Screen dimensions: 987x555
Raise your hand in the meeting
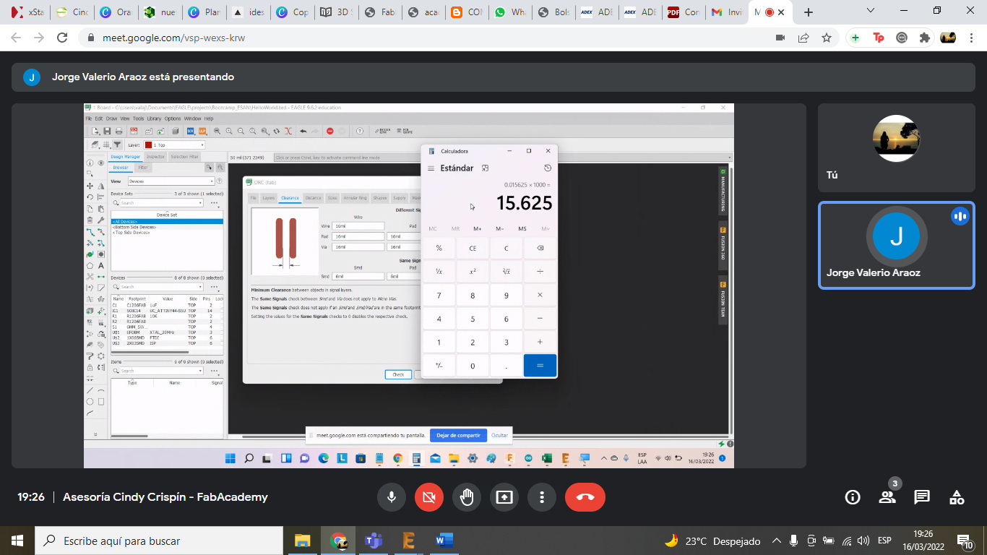(x=466, y=497)
